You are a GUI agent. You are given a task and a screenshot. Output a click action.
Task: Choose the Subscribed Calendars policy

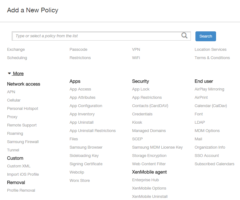(214, 164)
